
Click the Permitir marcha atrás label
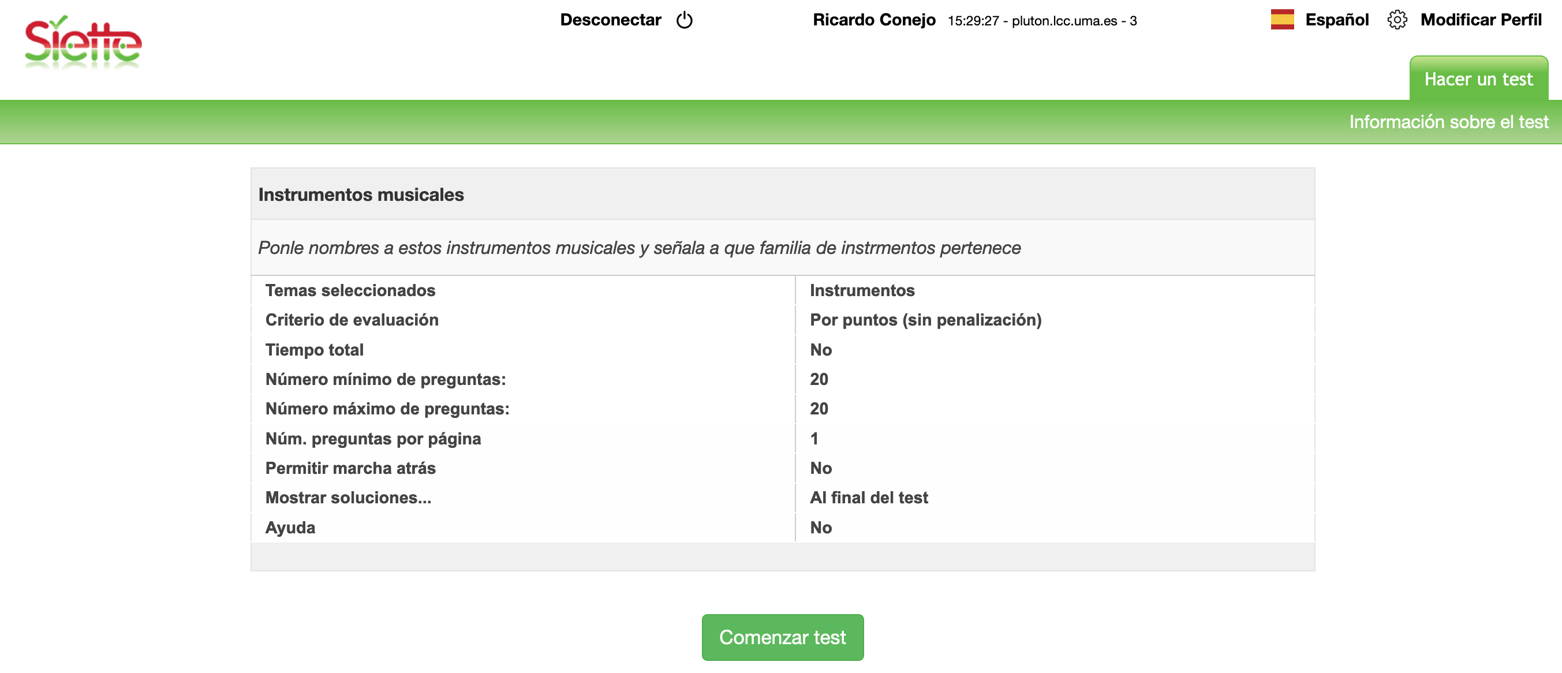coord(350,468)
